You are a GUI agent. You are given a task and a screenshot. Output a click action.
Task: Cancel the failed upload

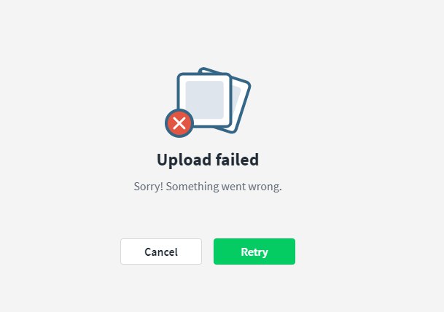[x=161, y=251]
